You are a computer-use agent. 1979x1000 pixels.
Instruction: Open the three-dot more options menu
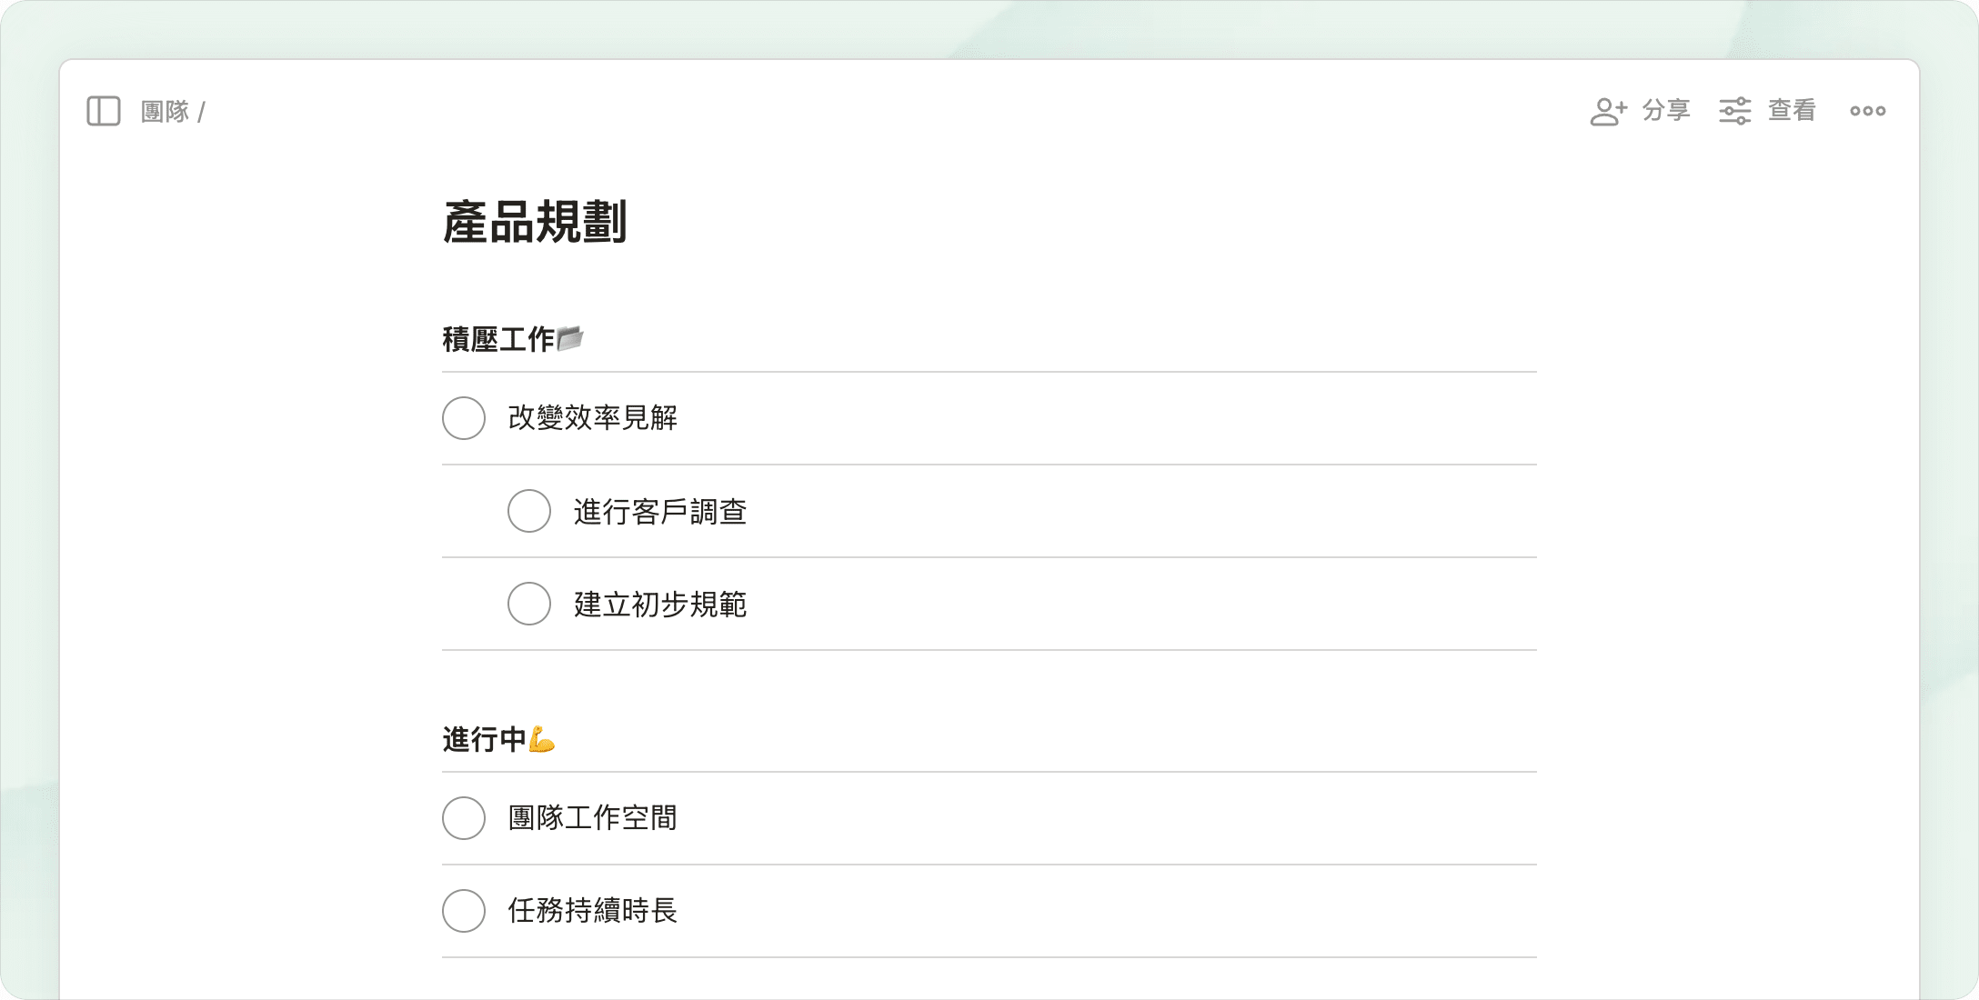(1867, 111)
